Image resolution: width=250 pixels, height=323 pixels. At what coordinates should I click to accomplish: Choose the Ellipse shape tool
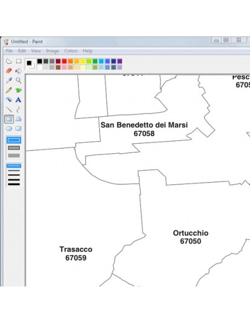click(9, 129)
